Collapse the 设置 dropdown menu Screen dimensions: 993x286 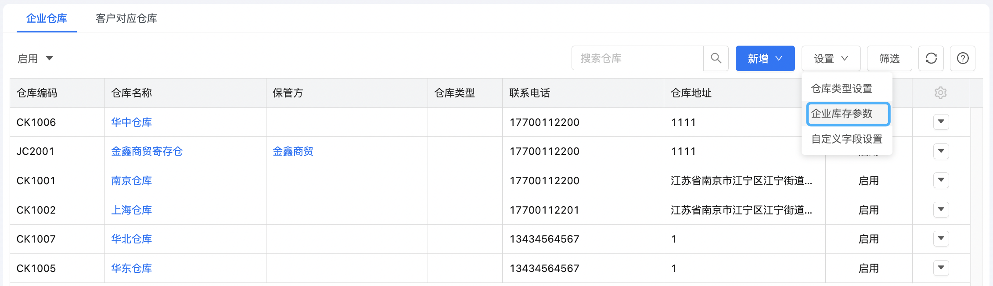pos(831,58)
